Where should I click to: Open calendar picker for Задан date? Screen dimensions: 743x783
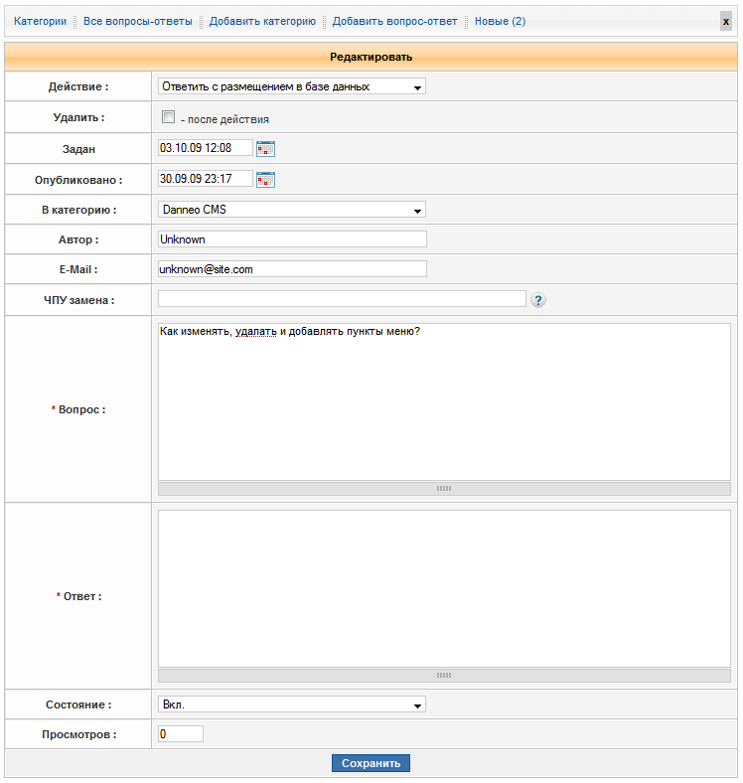(265, 149)
